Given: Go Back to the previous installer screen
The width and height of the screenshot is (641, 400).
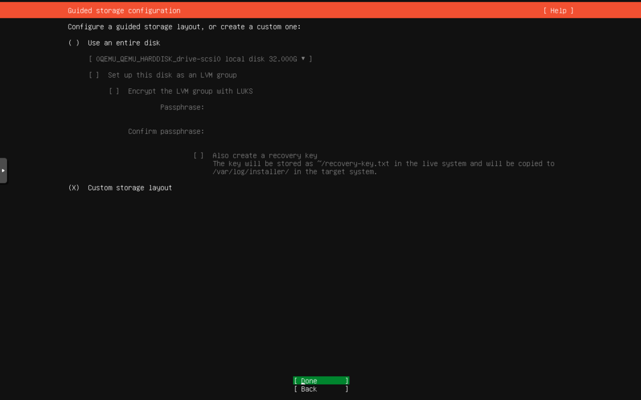Looking at the screenshot, I should click(x=320, y=388).
